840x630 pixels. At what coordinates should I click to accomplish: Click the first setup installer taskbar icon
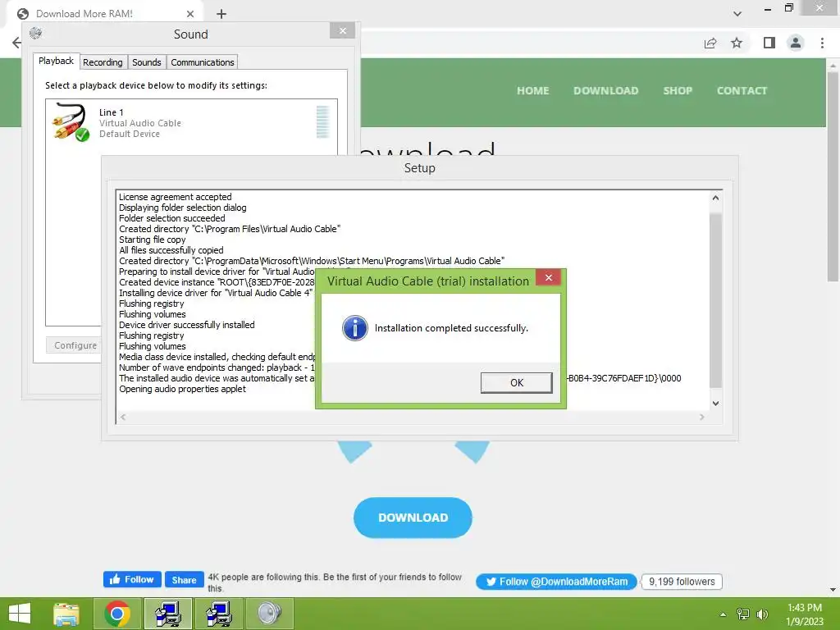168,614
